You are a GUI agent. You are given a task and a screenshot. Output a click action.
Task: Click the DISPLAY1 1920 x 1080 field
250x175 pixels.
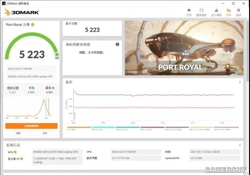click(58, 160)
